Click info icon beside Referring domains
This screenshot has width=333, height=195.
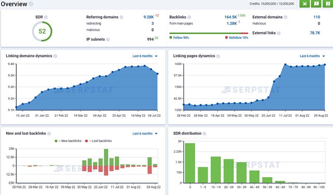tap(121, 17)
